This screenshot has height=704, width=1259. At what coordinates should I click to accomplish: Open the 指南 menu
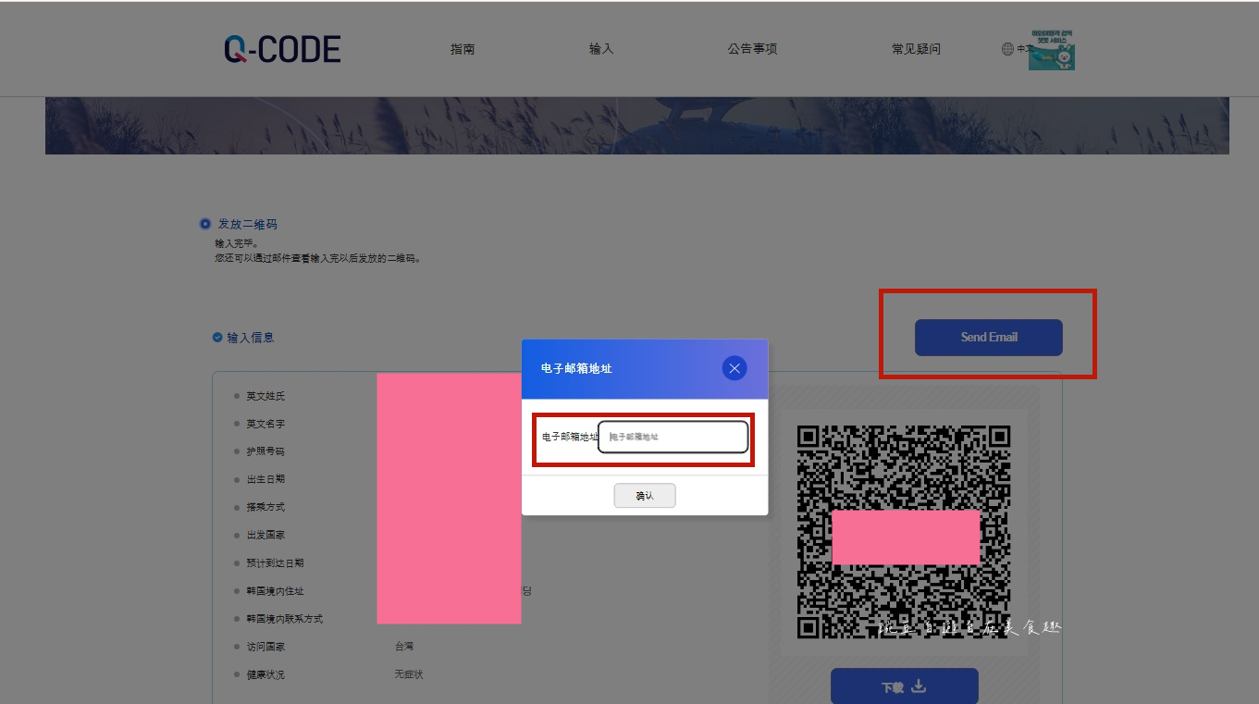(463, 49)
